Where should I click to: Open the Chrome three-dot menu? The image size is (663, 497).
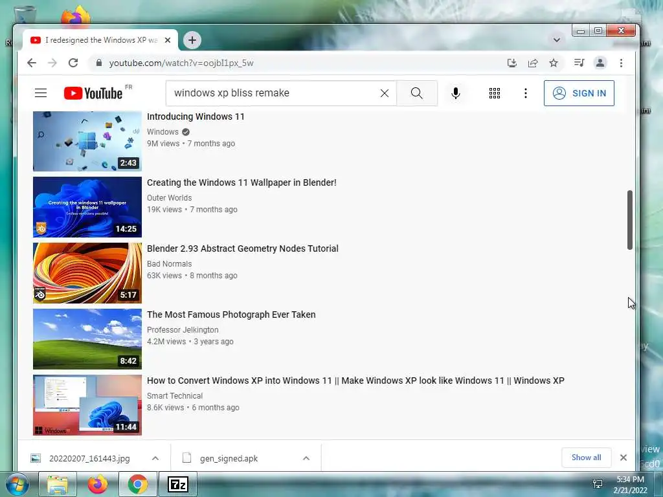pyautogui.click(x=621, y=63)
